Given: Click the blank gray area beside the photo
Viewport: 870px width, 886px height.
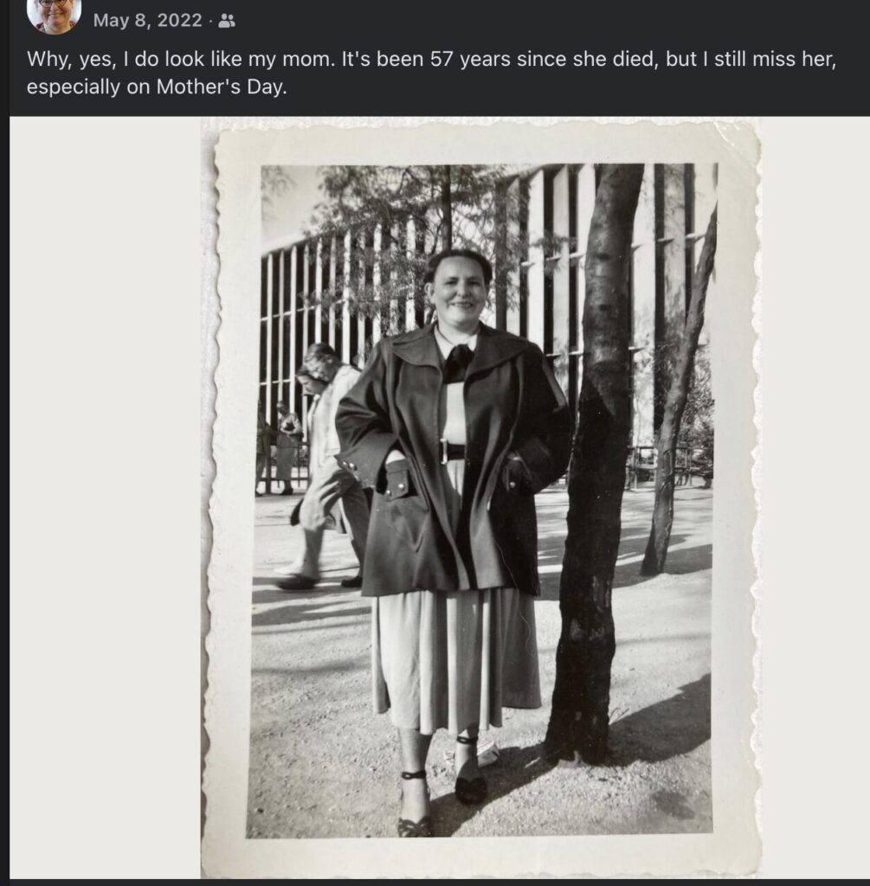Looking at the screenshot, I should click(105, 498).
